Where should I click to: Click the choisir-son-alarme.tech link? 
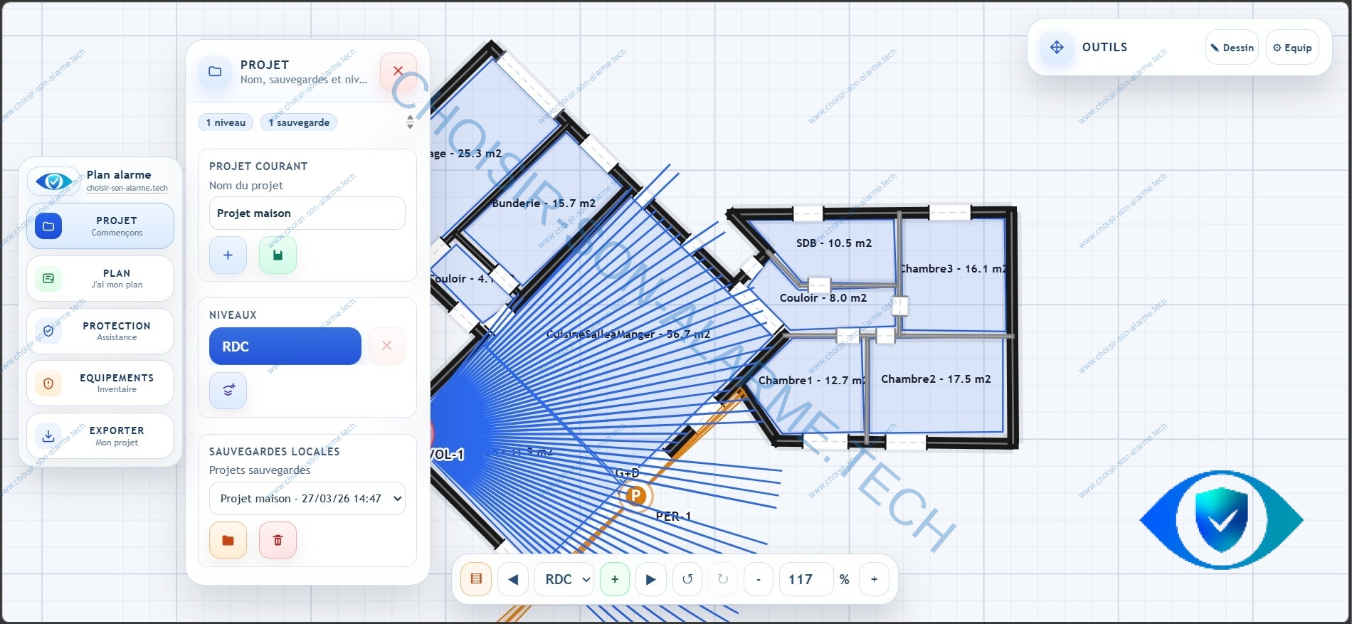point(127,189)
